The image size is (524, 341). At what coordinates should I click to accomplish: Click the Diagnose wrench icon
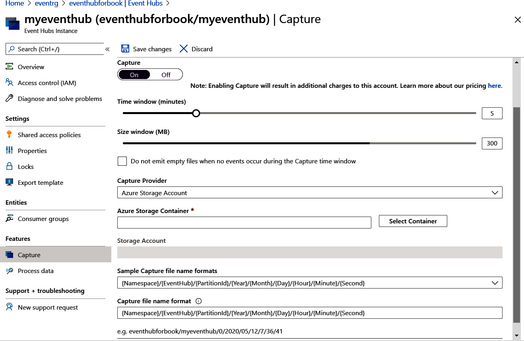10,99
